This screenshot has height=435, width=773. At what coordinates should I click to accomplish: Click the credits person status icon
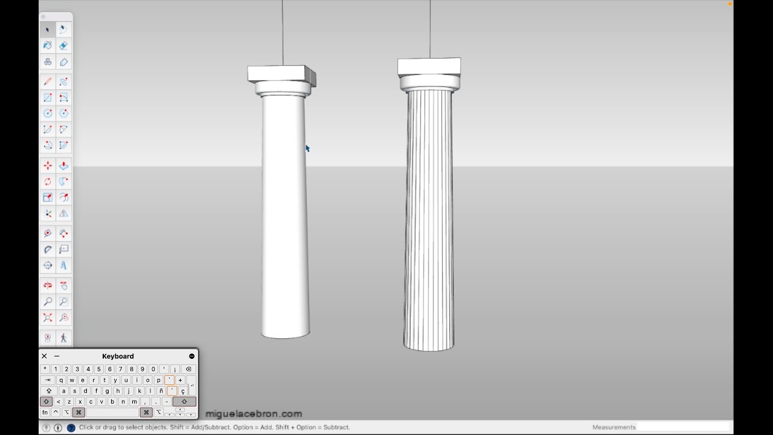click(x=58, y=427)
